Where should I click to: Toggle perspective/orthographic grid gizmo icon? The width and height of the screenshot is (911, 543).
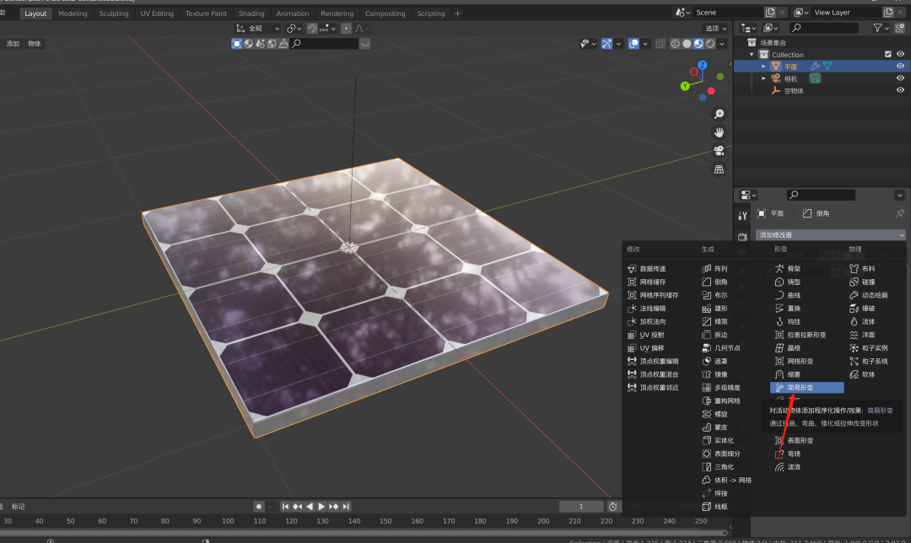point(719,169)
